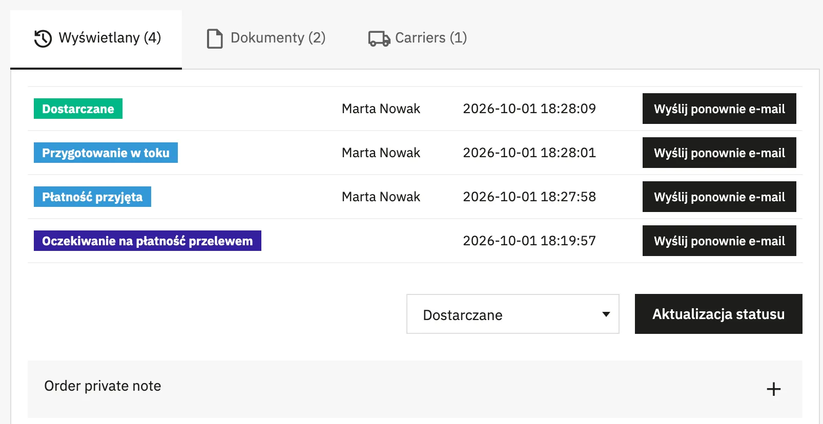Switch to the Carriers (1) tab
Screen dimensions: 823x424
coord(418,38)
